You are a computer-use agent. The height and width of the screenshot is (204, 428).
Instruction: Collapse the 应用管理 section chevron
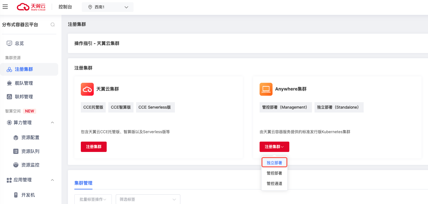[x=53, y=180]
